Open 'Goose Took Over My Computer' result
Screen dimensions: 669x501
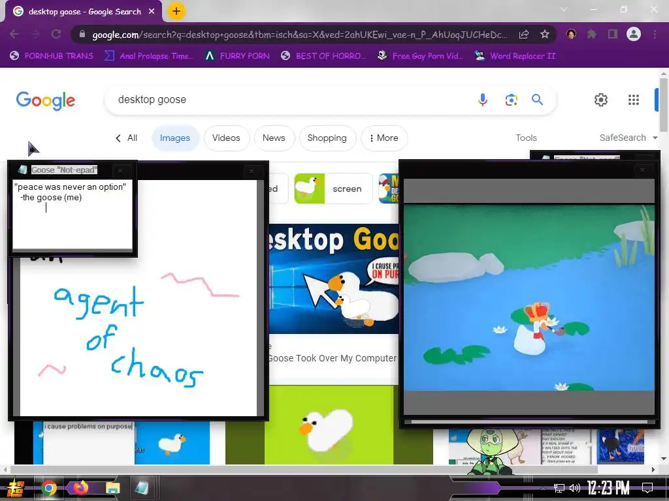333,358
